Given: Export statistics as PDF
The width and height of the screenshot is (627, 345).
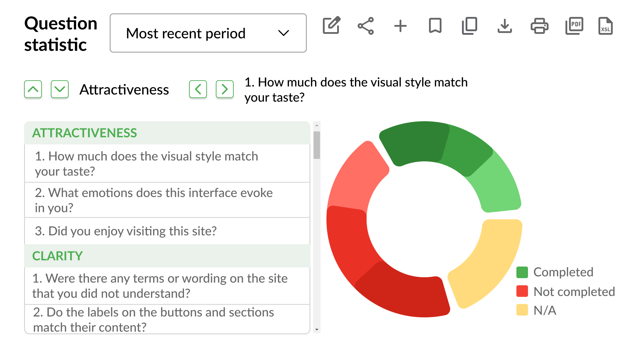Looking at the screenshot, I should [574, 26].
